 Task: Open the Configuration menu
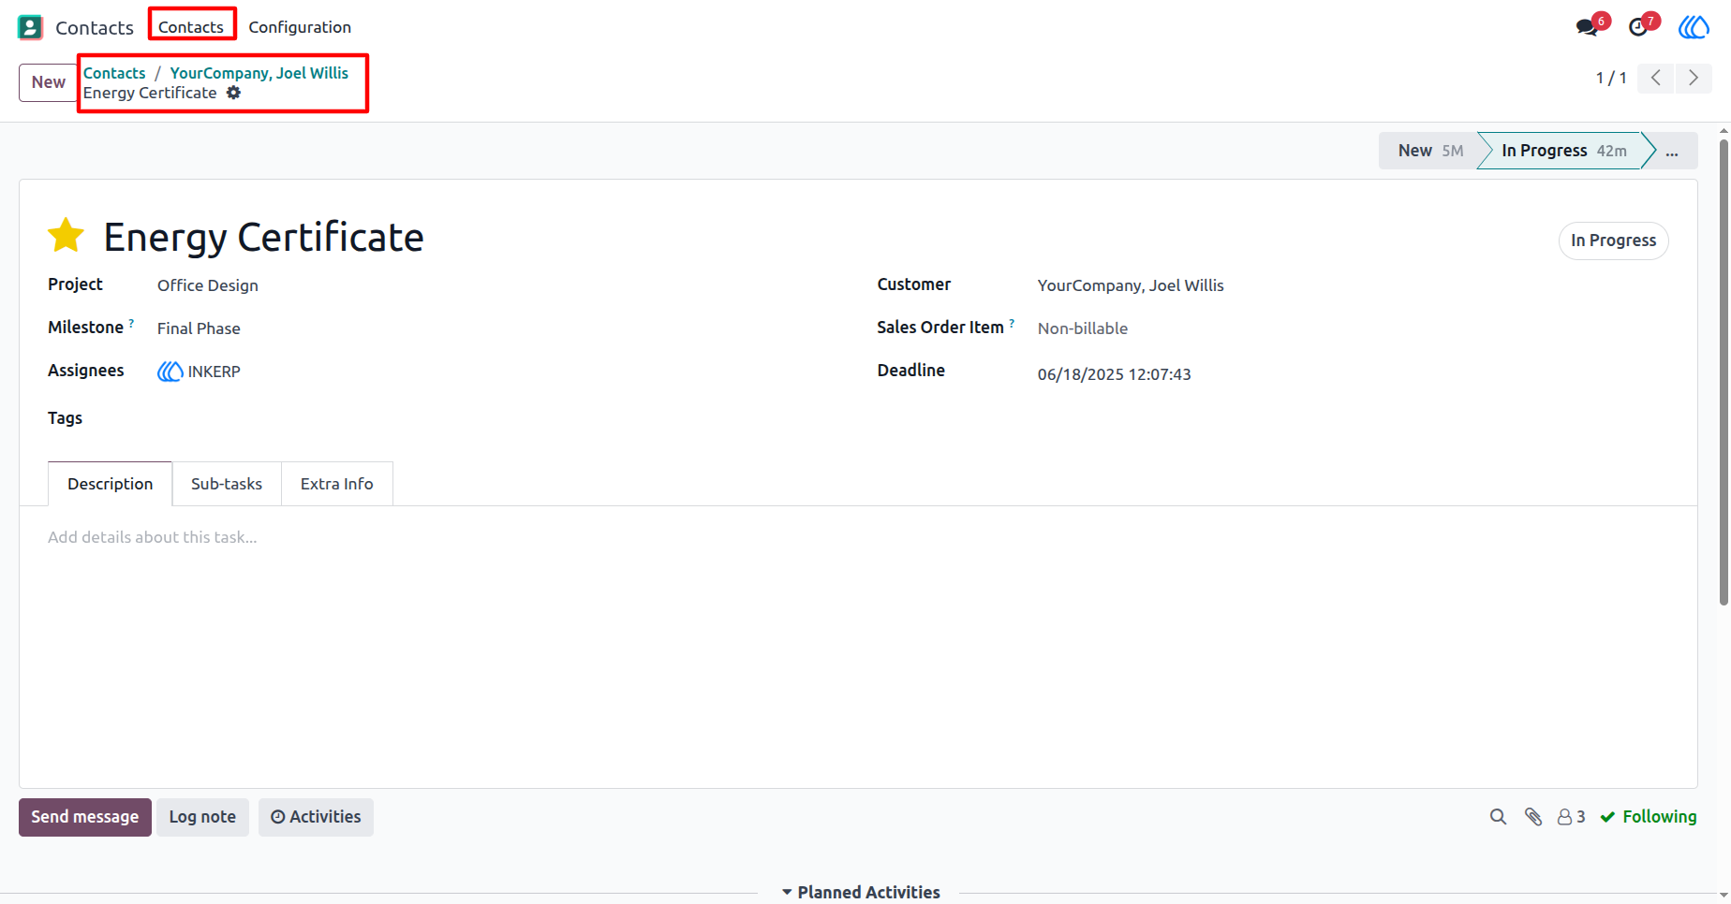tap(300, 27)
